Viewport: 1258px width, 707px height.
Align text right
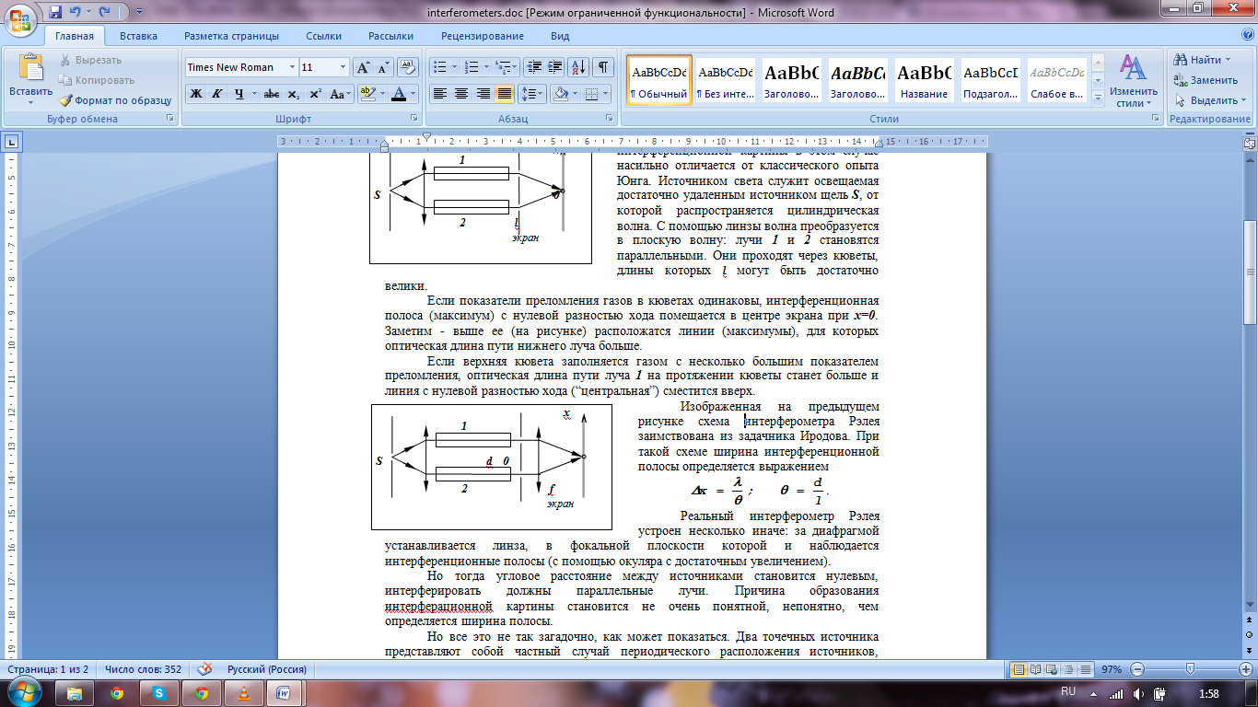[483, 94]
